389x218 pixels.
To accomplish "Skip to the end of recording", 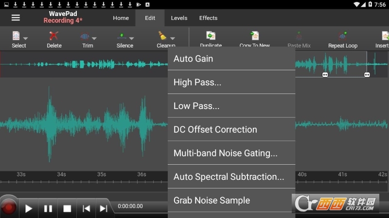I will pyautogui.click(x=104, y=208).
